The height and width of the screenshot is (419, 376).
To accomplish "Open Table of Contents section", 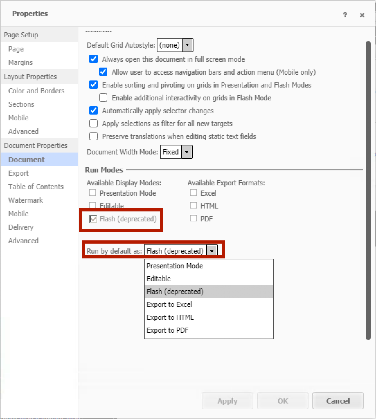I will 36,187.
